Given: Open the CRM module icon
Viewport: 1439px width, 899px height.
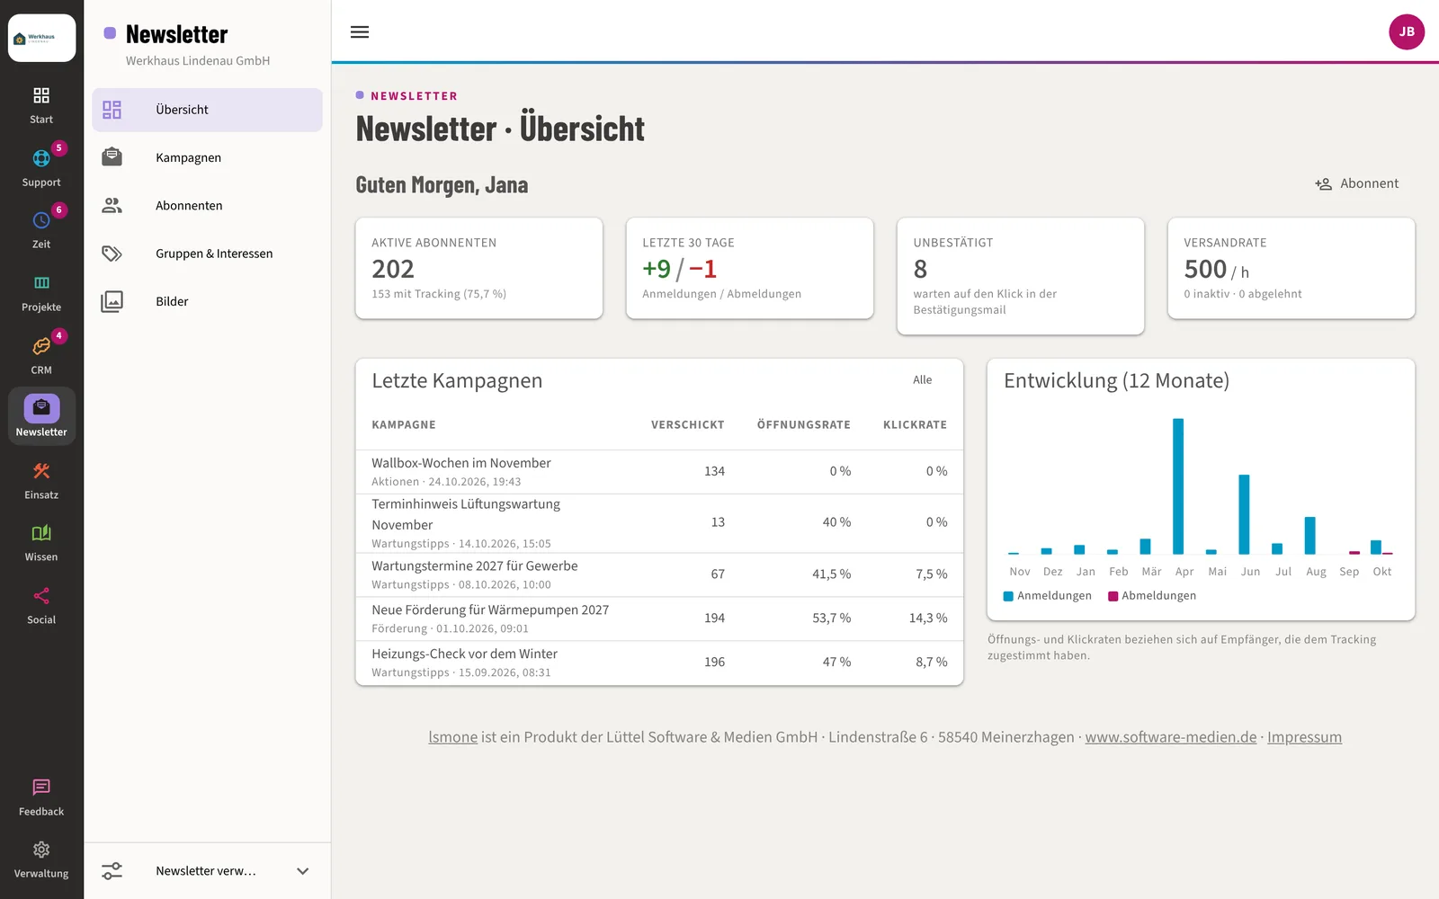Looking at the screenshot, I should pos(41,346).
